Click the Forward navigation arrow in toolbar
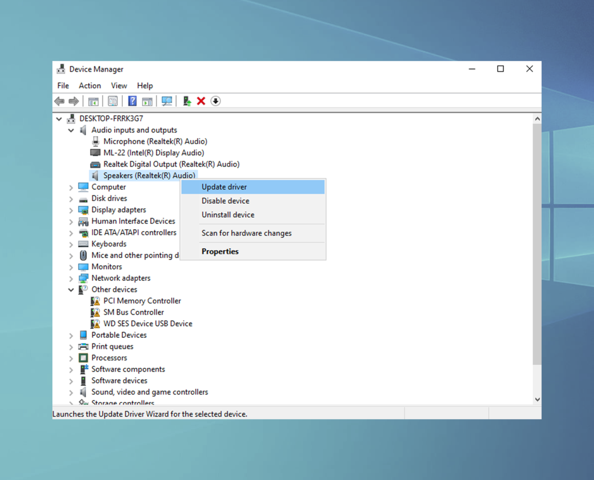 (73, 101)
